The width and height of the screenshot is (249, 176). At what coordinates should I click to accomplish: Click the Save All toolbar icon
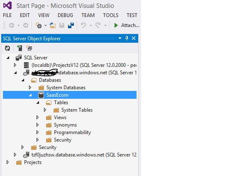[x=71, y=25]
